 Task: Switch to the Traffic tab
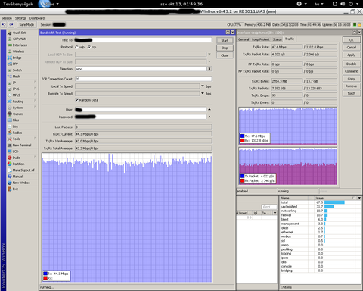pyautogui.click(x=290, y=39)
